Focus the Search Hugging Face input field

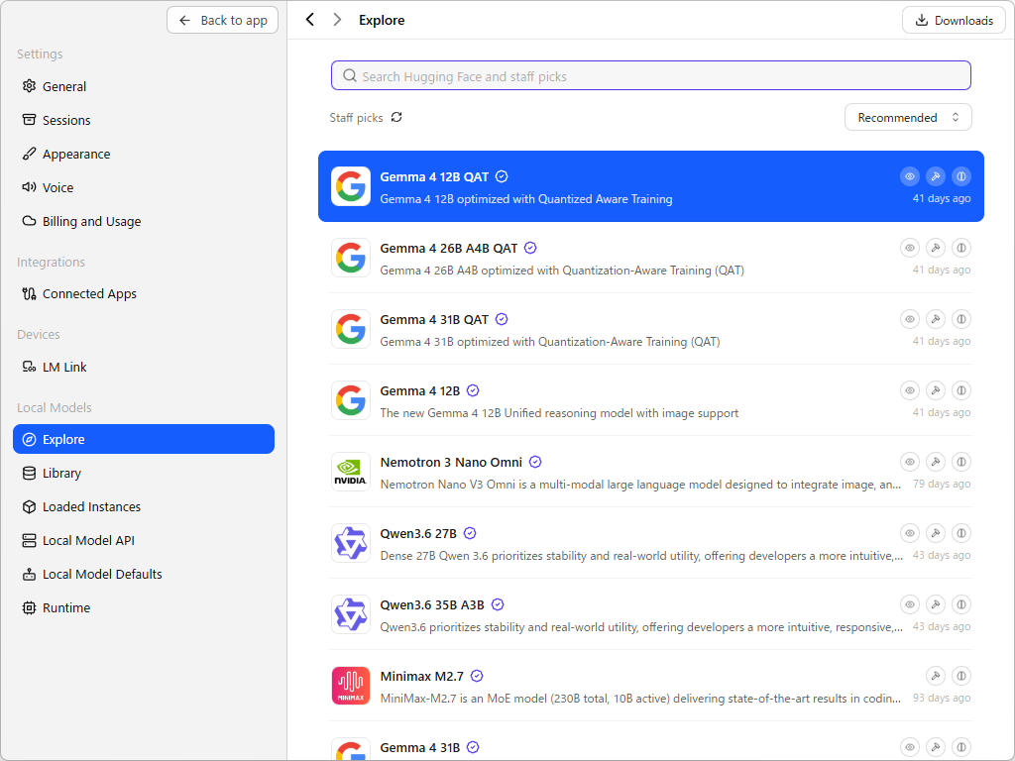click(650, 75)
